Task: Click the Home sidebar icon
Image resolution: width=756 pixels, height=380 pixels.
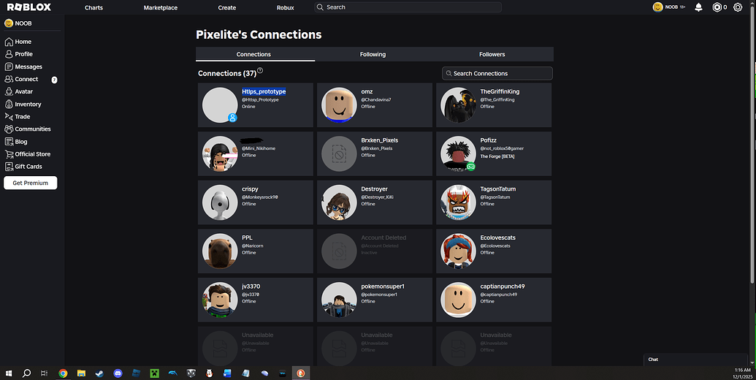Action: (x=9, y=42)
